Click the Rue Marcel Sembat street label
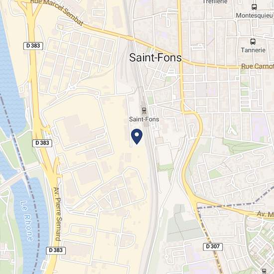The width and height of the screenshot is (274, 274). point(56,12)
